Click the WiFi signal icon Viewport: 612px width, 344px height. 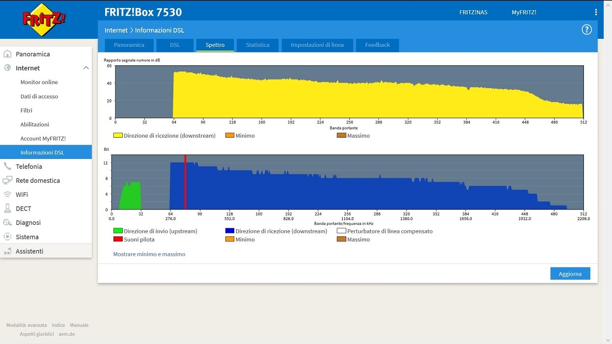(x=7, y=195)
